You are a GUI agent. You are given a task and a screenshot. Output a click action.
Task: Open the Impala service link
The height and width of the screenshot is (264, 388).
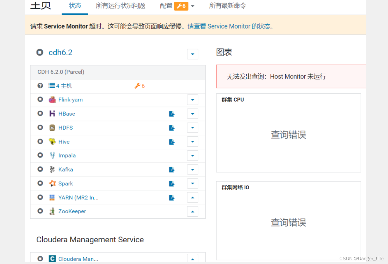[x=67, y=155]
